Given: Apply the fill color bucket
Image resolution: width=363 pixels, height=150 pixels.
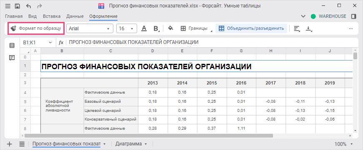Looking at the screenshot, I should pyautogui.click(x=170, y=29).
